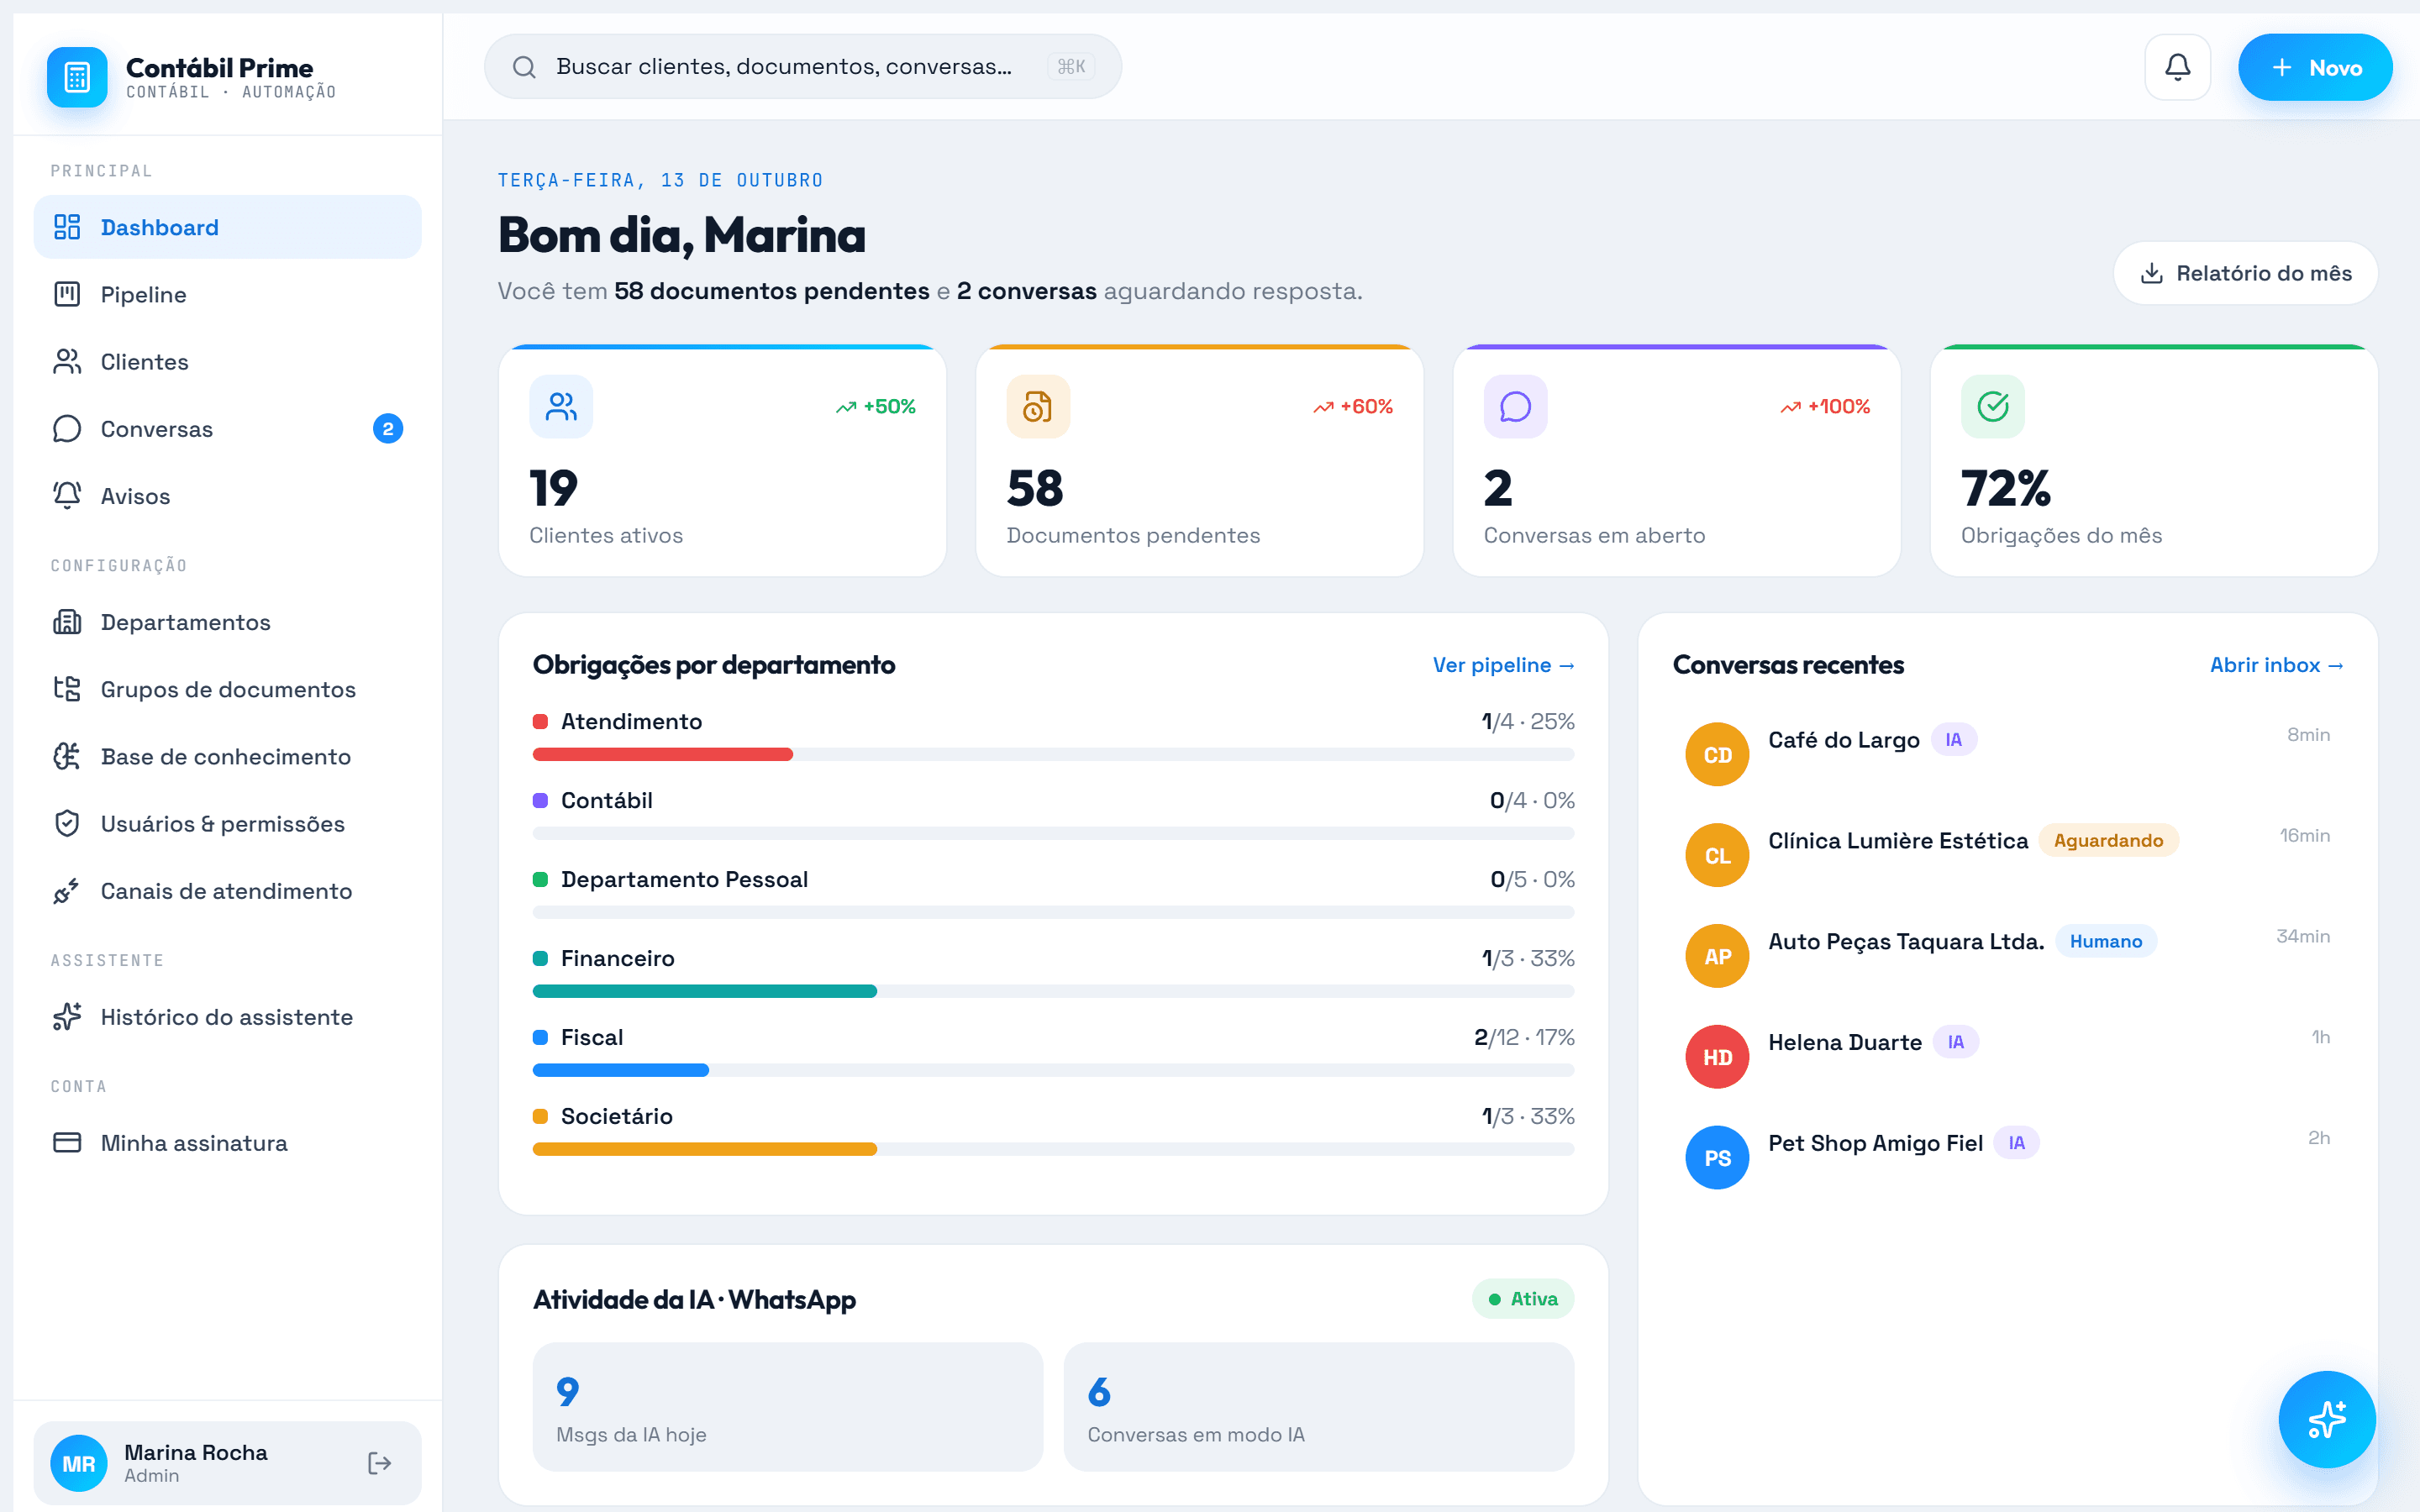The image size is (2420, 1512).
Task: Click the Dashboard grid icon in sidebar
Action: pyautogui.click(x=67, y=227)
